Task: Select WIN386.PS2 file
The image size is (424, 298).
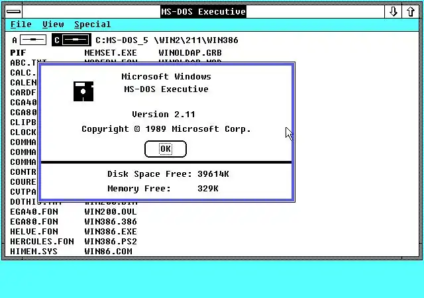Action: pos(111,242)
